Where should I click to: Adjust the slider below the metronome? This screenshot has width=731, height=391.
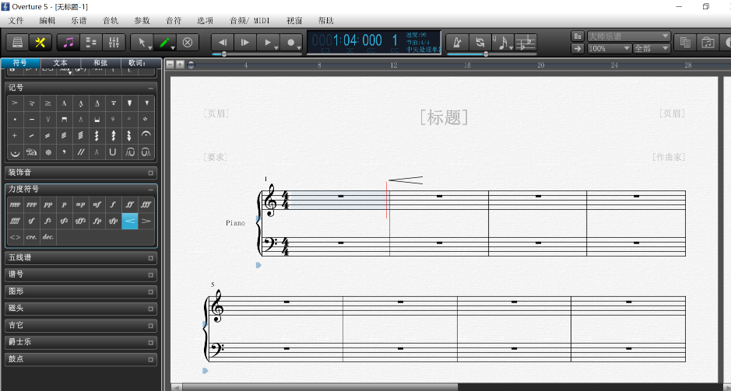[487, 54]
